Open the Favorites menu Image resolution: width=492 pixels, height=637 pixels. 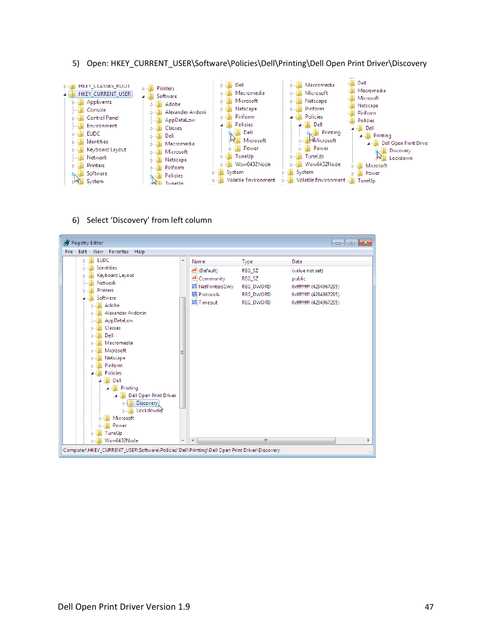tap(119, 252)
